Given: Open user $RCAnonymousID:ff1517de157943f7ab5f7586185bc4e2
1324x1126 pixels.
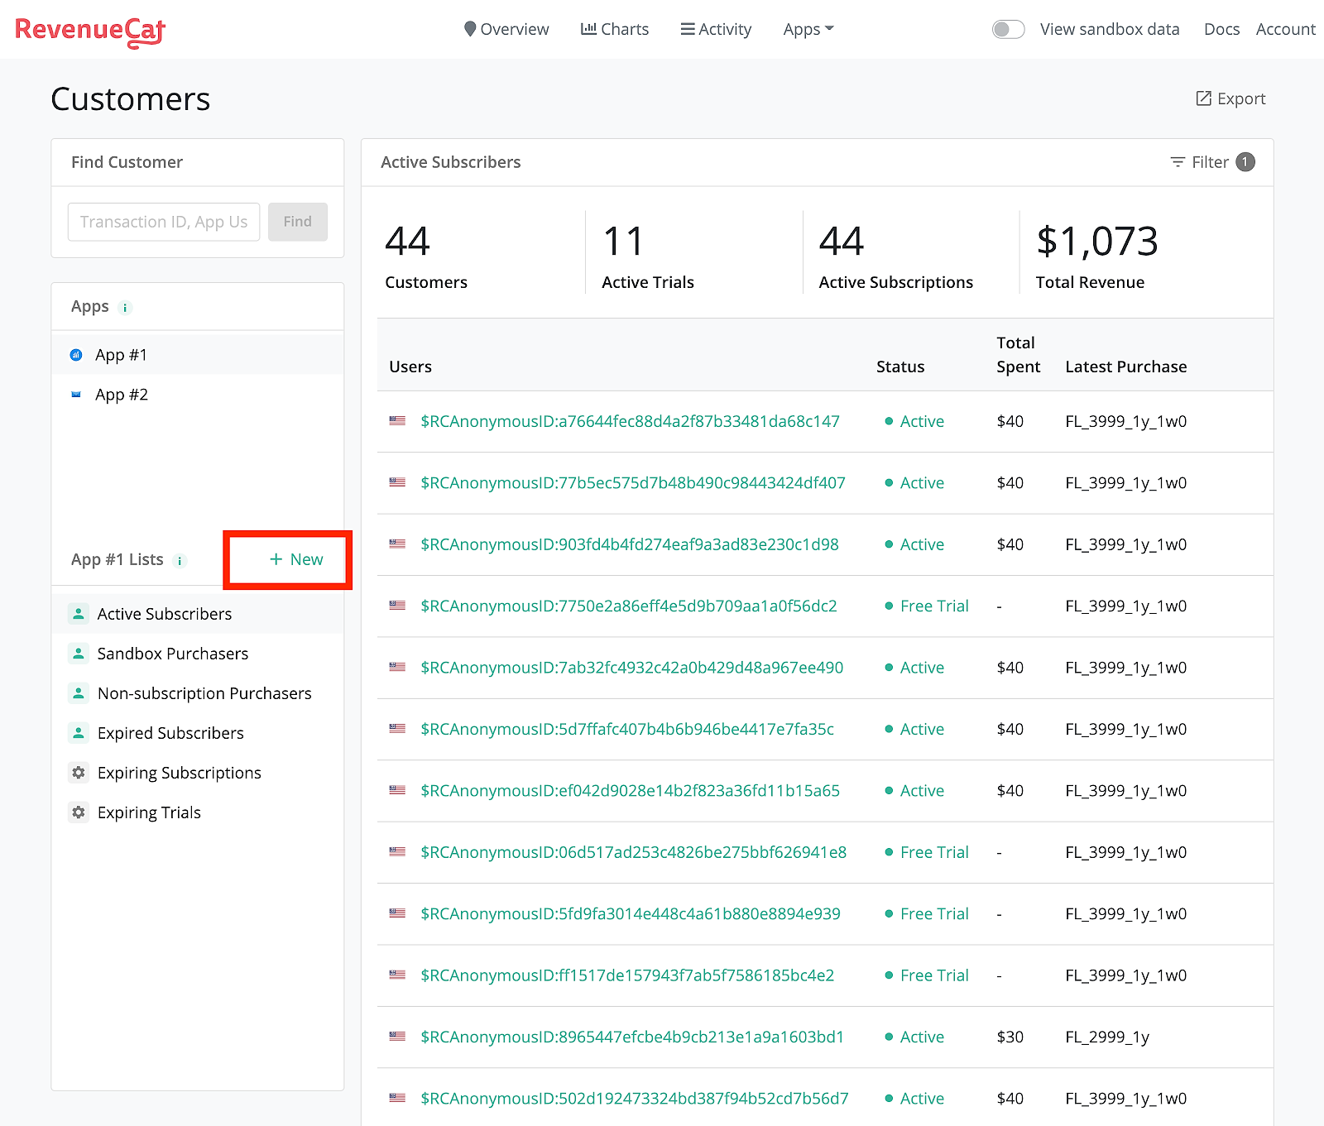Looking at the screenshot, I should click(627, 975).
